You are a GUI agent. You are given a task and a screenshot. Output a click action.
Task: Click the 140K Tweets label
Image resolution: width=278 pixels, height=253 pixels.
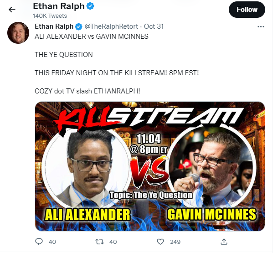(50, 16)
